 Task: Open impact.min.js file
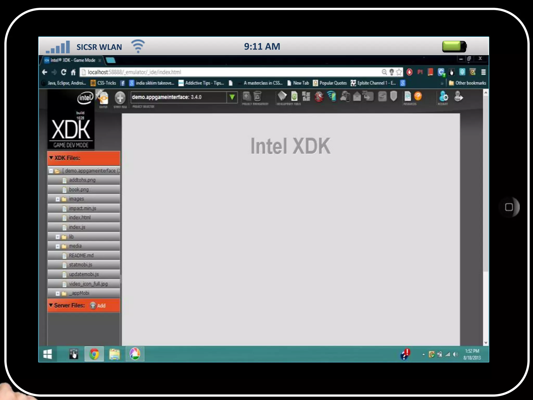(83, 208)
